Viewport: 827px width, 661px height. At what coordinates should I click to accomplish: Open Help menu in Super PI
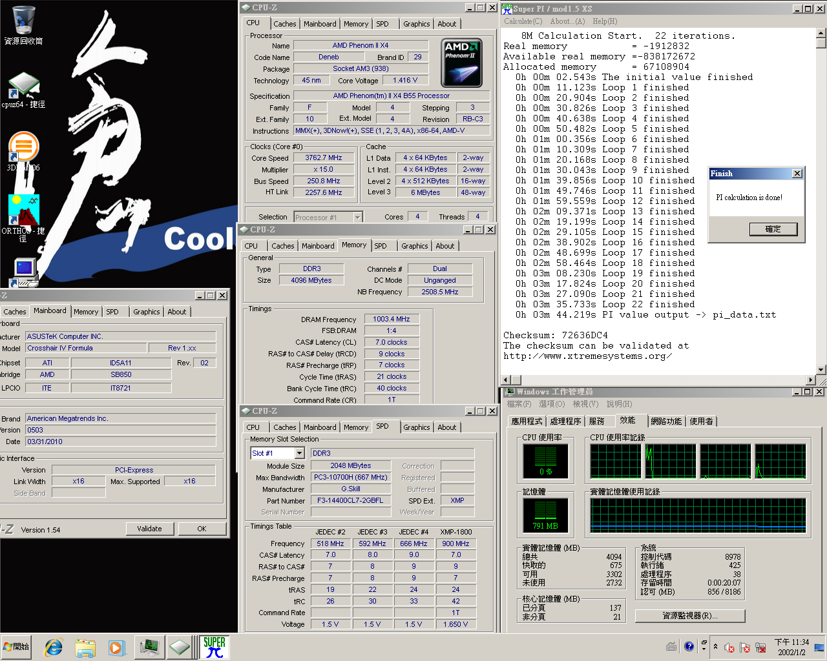[605, 21]
